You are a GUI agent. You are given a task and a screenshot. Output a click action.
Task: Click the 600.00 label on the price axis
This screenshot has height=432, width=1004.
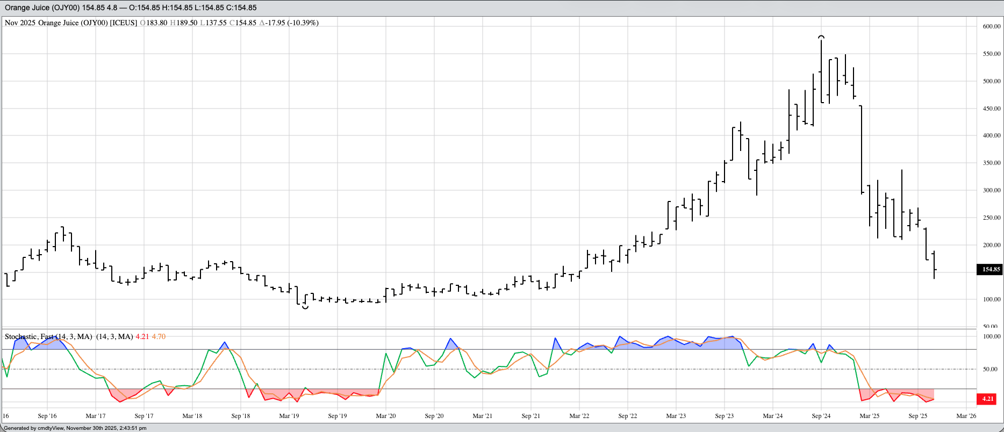tap(992, 27)
